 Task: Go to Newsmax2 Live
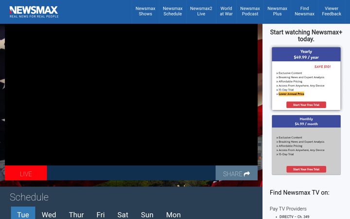pos(201,11)
